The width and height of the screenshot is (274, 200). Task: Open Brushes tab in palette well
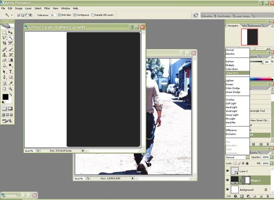(208, 16)
